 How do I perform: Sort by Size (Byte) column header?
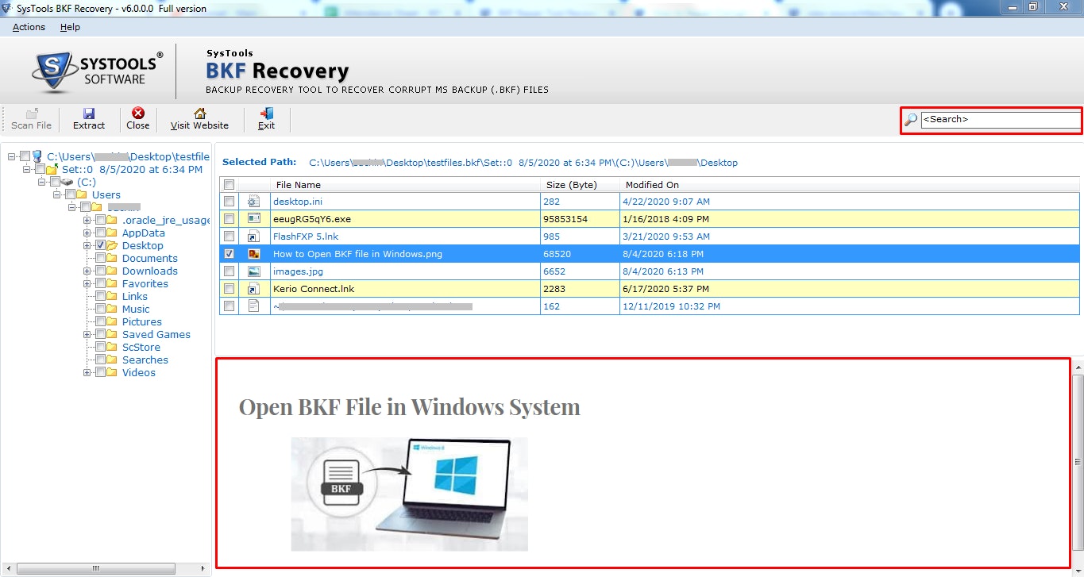point(580,185)
